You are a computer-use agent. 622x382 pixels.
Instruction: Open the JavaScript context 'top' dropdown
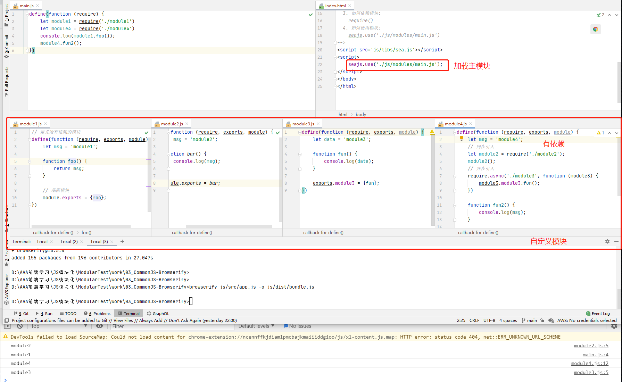[x=59, y=326]
